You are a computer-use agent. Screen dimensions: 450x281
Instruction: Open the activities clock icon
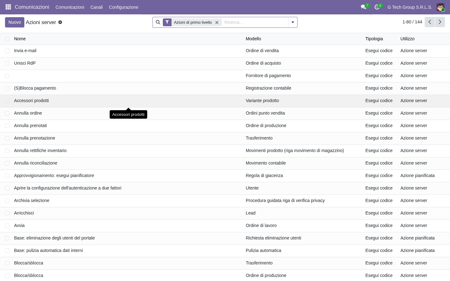pyautogui.click(x=377, y=7)
